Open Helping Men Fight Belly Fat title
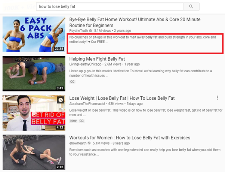The height and width of the screenshot is (172, 225). tap(97, 59)
